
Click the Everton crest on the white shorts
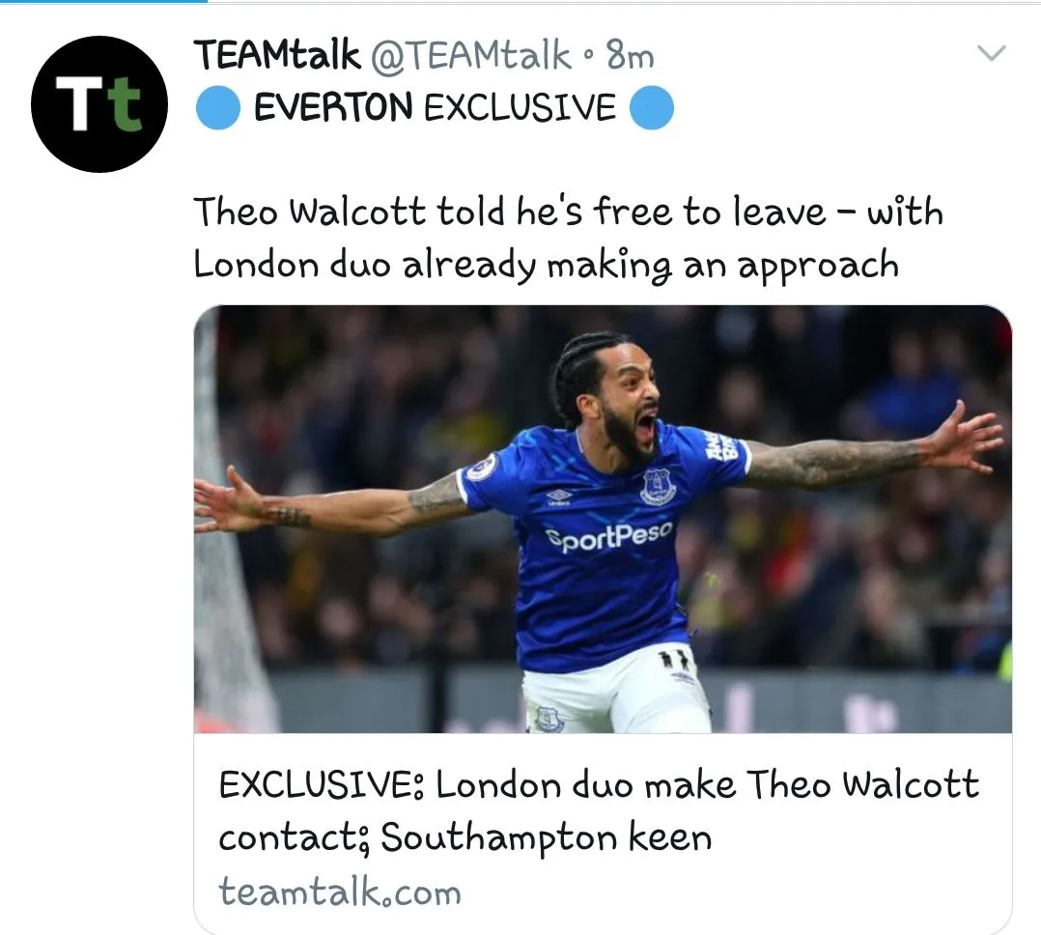[x=549, y=720]
